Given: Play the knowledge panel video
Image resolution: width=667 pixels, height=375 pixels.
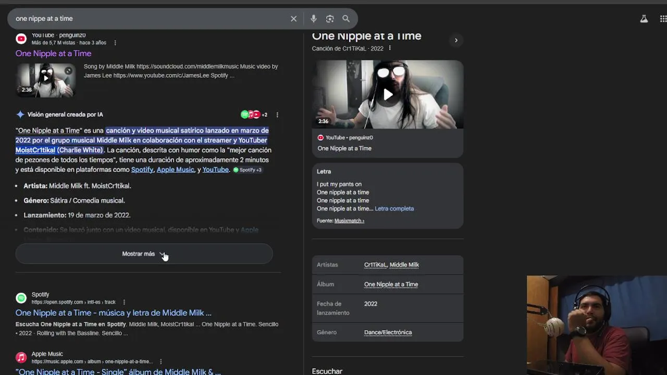Looking at the screenshot, I should tap(388, 94).
